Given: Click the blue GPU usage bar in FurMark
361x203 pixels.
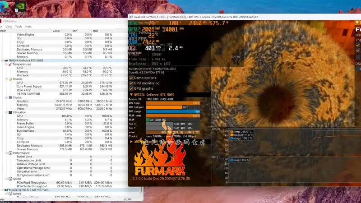Looking at the screenshot, I should (173, 111).
